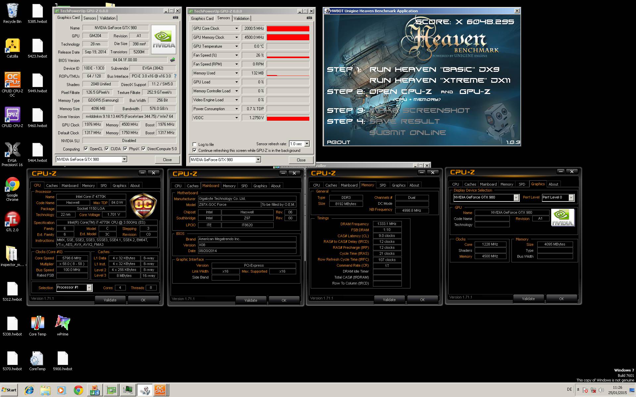Toggle the OpenCL checkbox in GPU-Z
The height and width of the screenshot is (397, 636).
pyautogui.click(x=86, y=149)
